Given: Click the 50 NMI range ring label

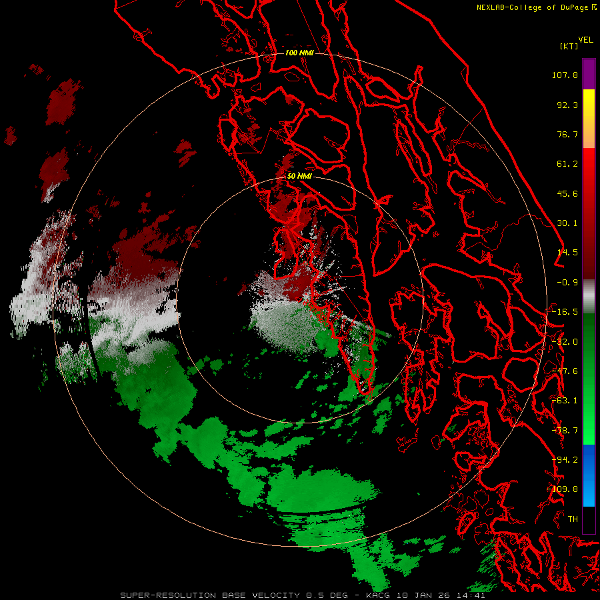Looking at the screenshot, I should pyautogui.click(x=299, y=176).
